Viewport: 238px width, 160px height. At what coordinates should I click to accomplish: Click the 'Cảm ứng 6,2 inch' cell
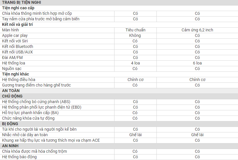pos(197,30)
